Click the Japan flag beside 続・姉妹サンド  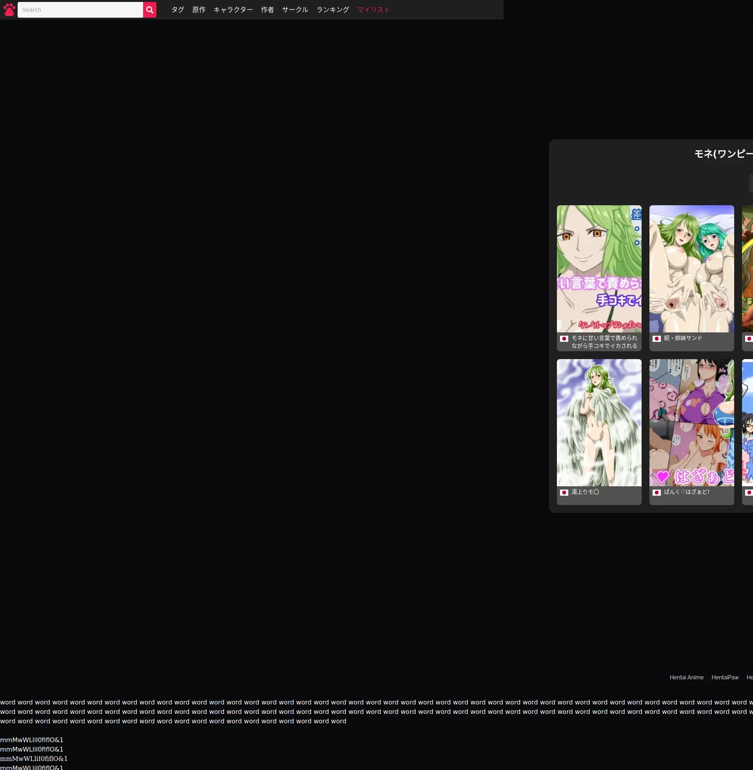pyautogui.click(x=657, y=339)
